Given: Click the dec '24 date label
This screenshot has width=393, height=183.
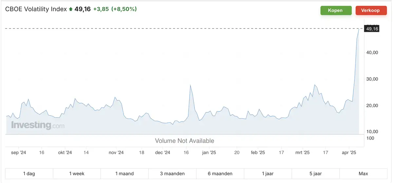Looking at the screenshot, I should [162, 153].
